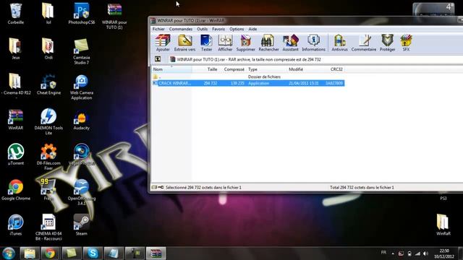Open the Fichier menu
463x260 pixels.
(158, 29)
